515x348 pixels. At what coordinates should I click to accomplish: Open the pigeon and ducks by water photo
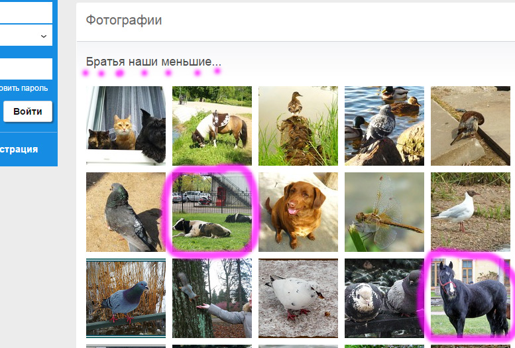pyautogui.click(x=384, y=125)
